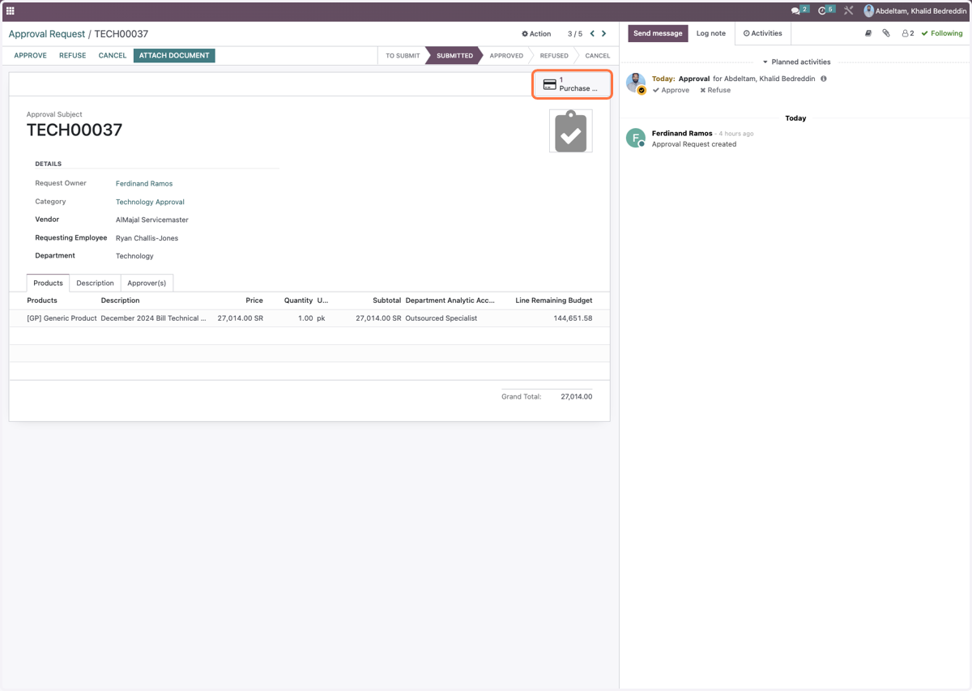Click the Department value Technology

[134, 256]
